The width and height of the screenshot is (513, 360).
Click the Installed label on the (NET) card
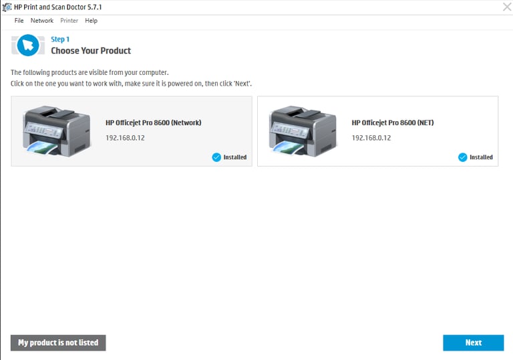(x=481, y=157)
